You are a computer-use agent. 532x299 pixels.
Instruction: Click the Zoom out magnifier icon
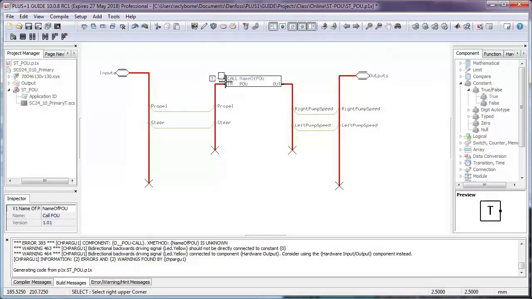point(379,27)
